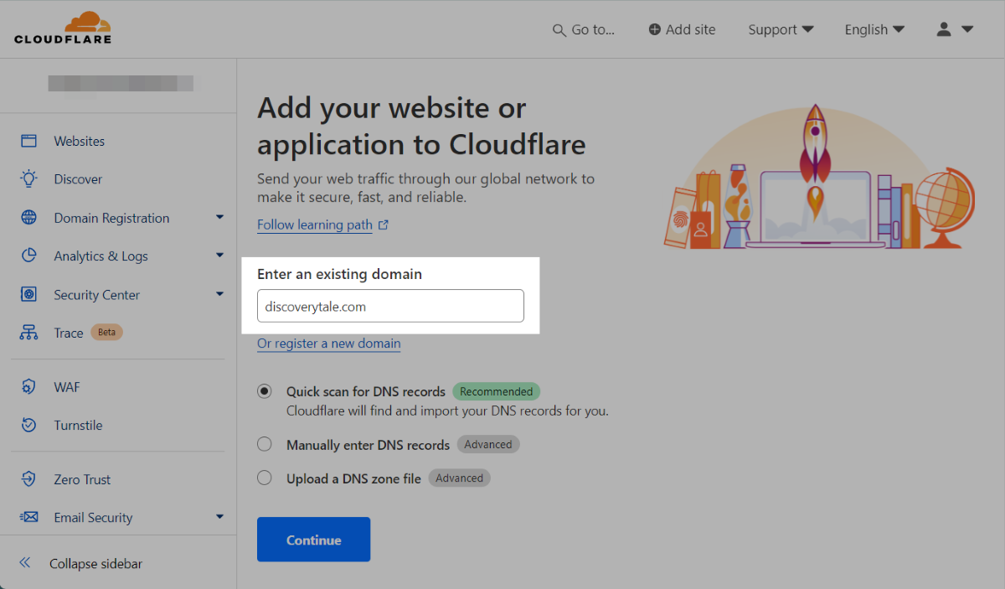Click the Collapse sidebar label
Viewport: 1005px width, 589px height.
[x=95, y=564]
